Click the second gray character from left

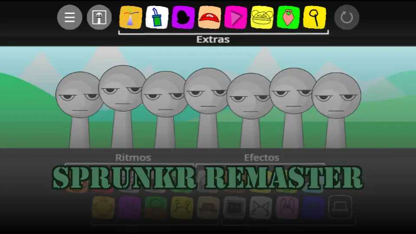coord(122,107)
